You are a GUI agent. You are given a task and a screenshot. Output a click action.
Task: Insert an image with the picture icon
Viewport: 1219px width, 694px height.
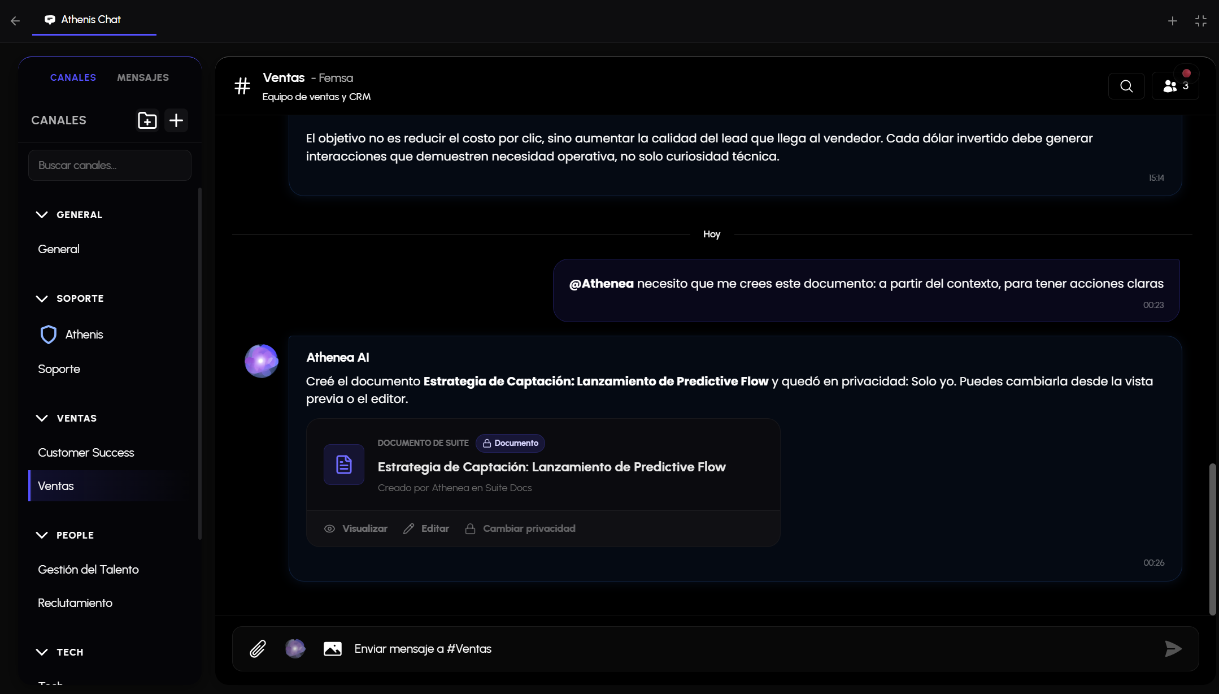[x=333, y=649]
